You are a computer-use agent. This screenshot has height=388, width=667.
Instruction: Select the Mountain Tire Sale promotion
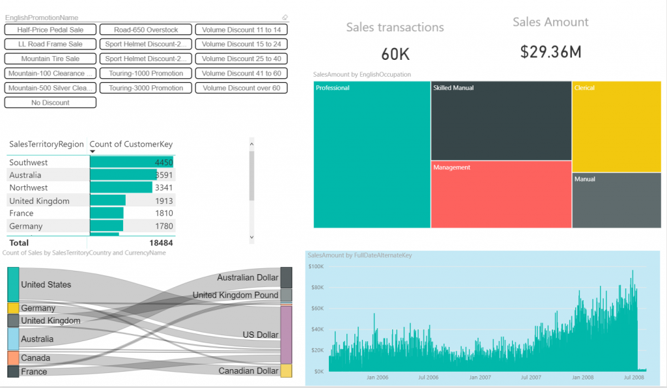pos(50,59)
